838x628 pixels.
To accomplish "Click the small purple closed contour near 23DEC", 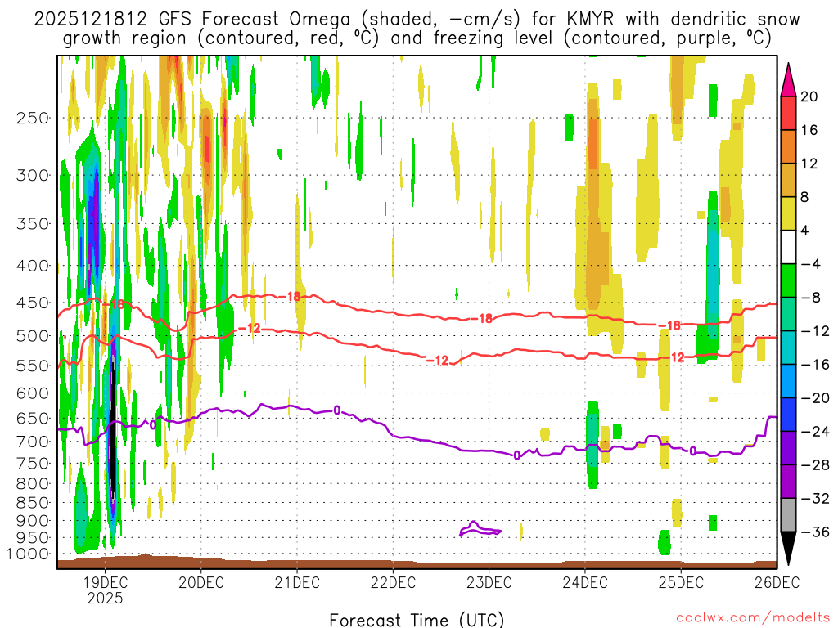I will [x=480, y=529].
